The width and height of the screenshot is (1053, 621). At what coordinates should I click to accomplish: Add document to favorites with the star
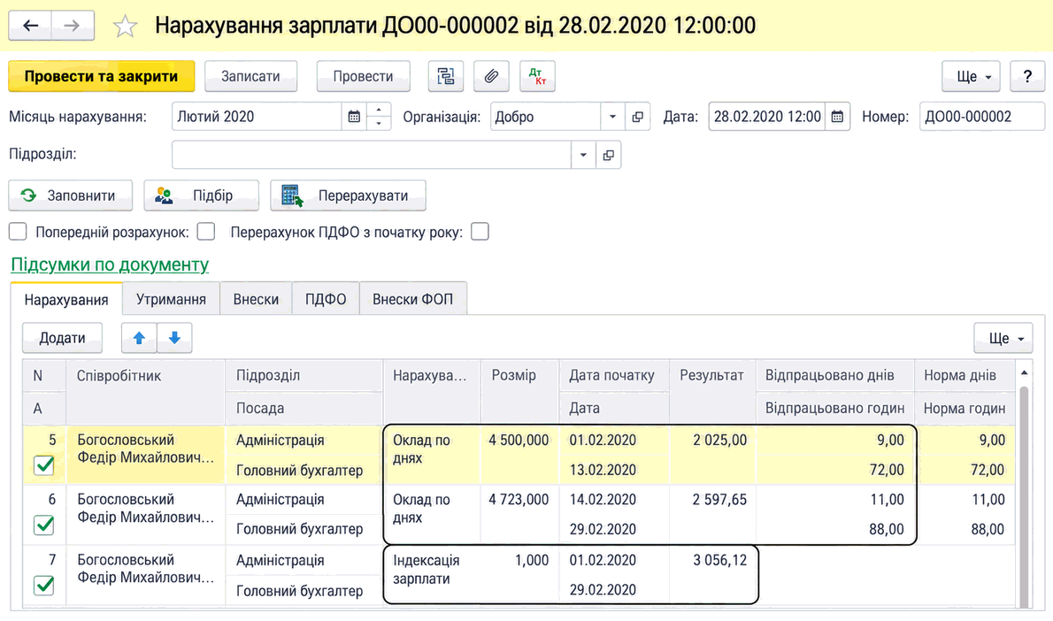tap(125, 27)
